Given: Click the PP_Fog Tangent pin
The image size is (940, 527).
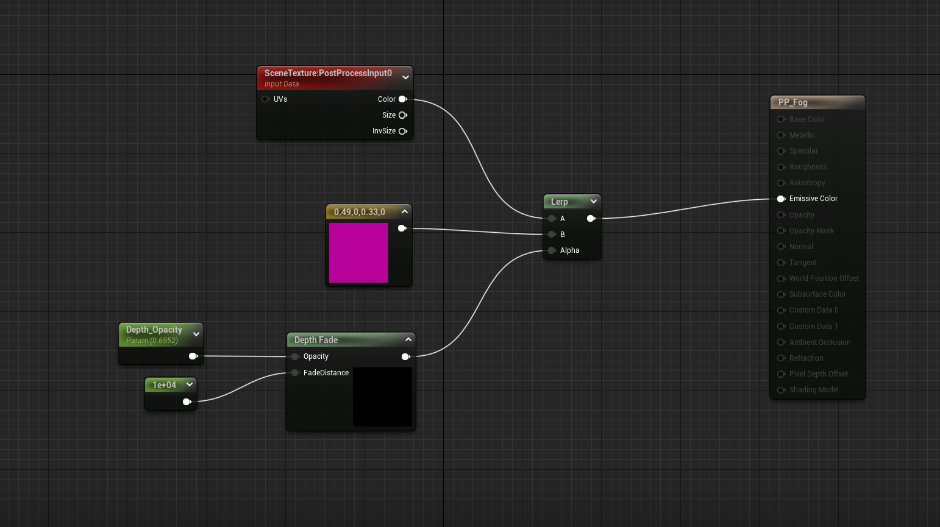Looking at the screenshot, I should 781,263.
